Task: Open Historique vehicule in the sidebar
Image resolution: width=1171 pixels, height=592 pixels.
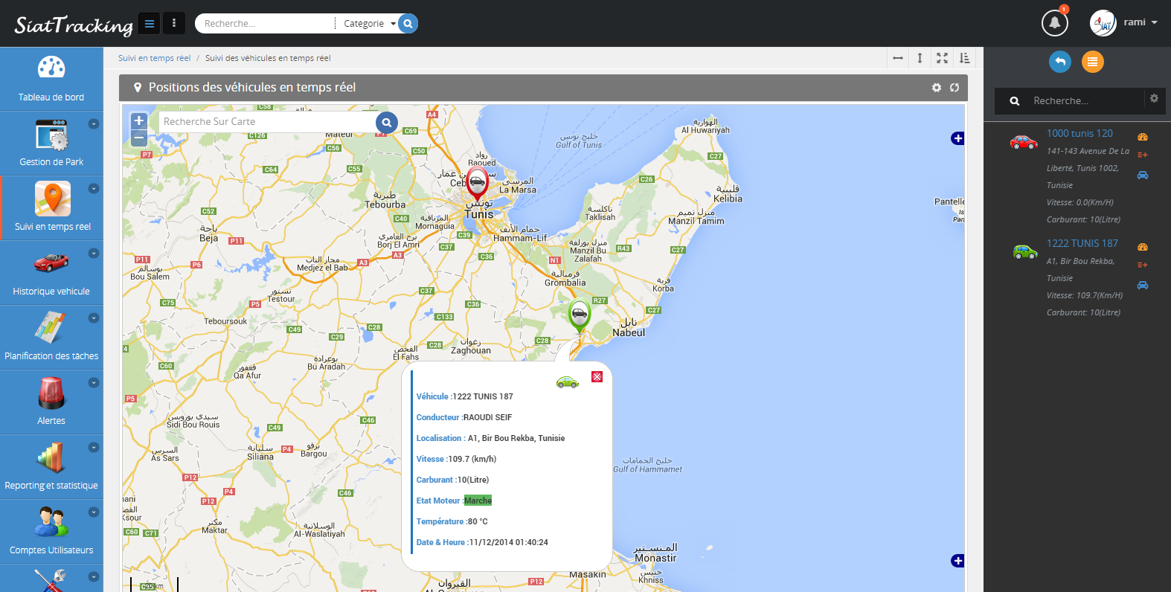Action: tap(51, 273)
